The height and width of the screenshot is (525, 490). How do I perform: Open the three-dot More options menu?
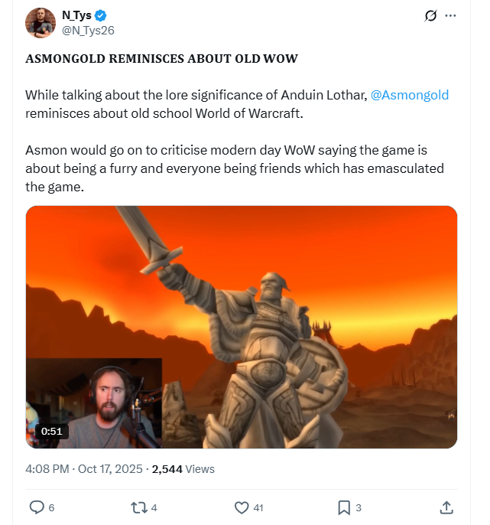(x=450, y=15)
